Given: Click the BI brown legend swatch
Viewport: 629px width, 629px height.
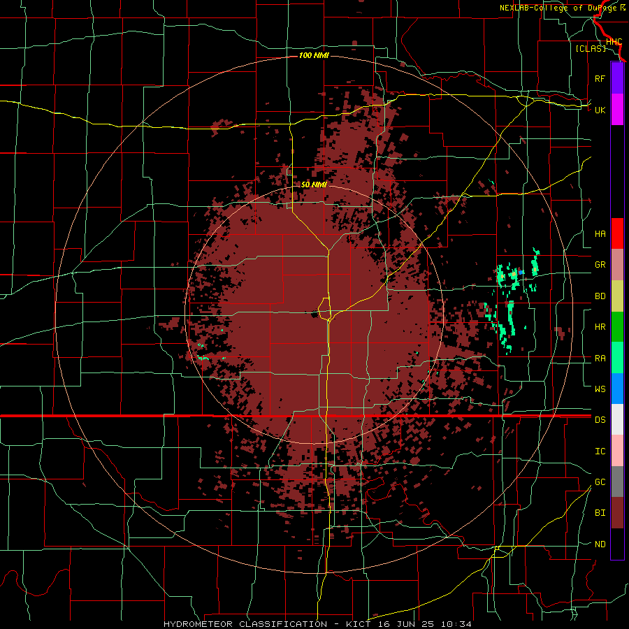Looking at the screenshot, I should pyautogui.click(x=617, y=513).
